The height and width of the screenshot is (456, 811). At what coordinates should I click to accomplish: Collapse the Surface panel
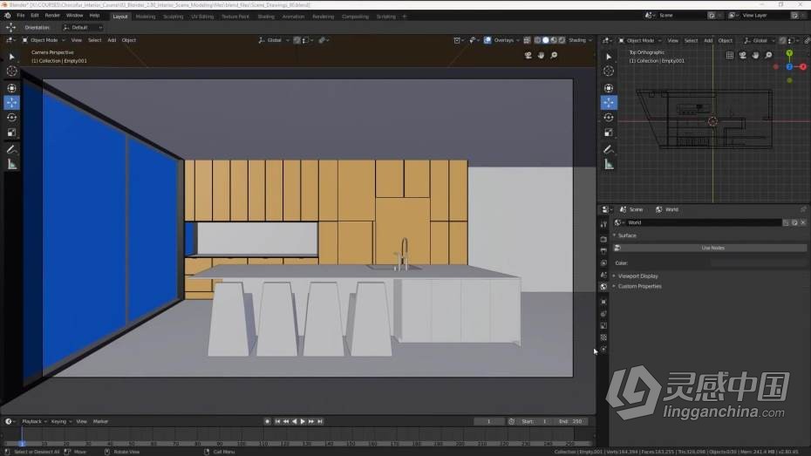tap(627, 235)
